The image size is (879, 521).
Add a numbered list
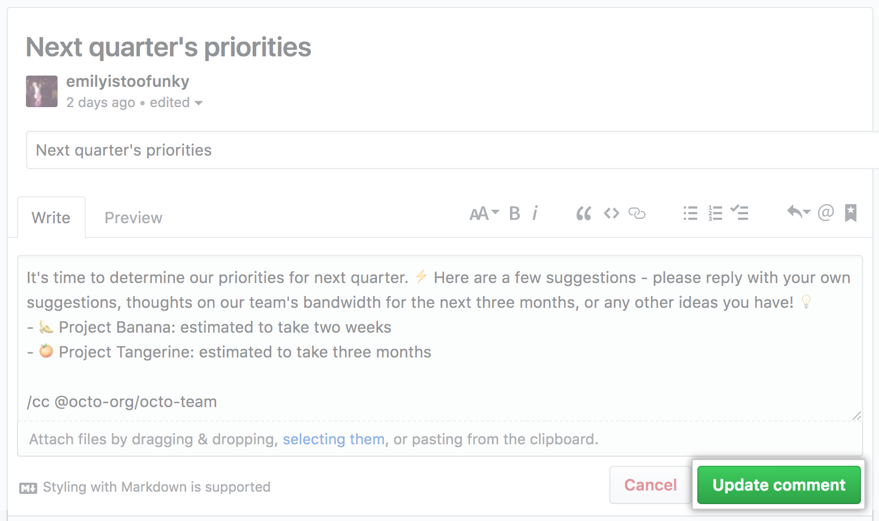point(715,213)
